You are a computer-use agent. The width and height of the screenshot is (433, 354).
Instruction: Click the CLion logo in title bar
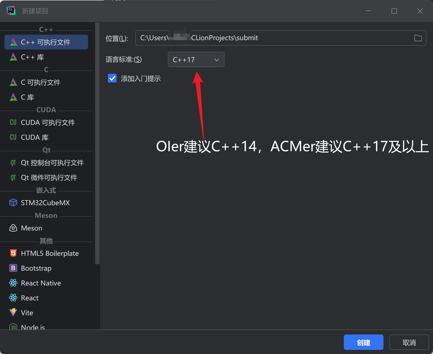[x=11, y=11]
